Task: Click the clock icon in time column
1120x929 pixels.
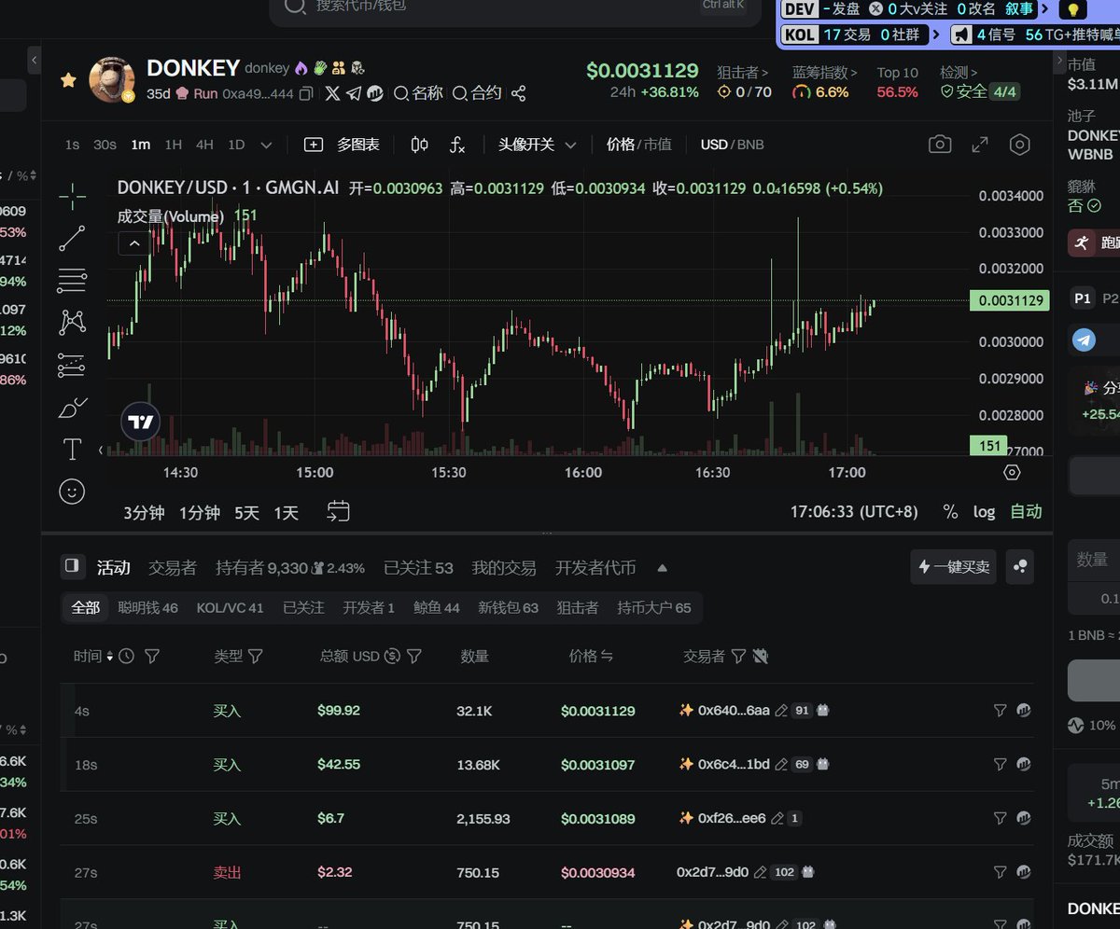Action: (126, 656)
